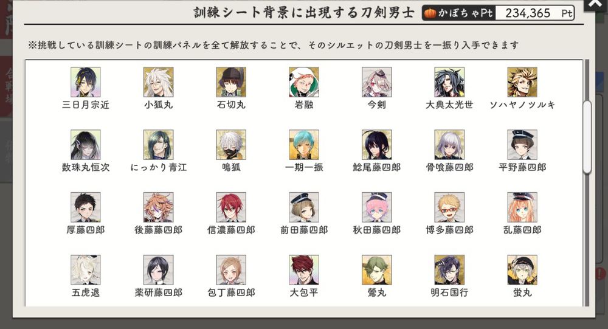Close the 刀剣男士 list dialog
Viewport: 608px width, 329px height.
596,4
